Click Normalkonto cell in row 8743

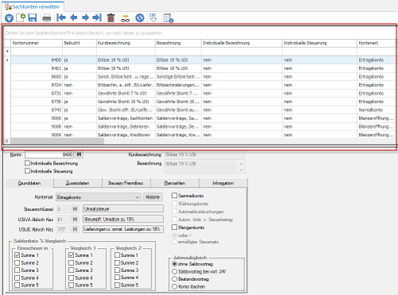pos(376,110)
